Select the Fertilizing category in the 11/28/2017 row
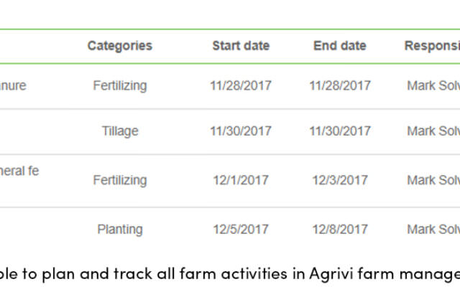 120,86
